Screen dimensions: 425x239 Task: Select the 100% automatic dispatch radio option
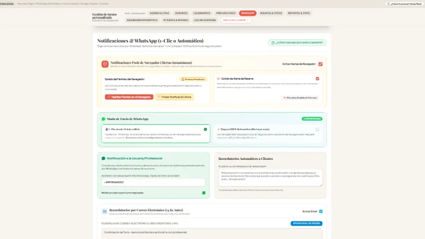317,130
